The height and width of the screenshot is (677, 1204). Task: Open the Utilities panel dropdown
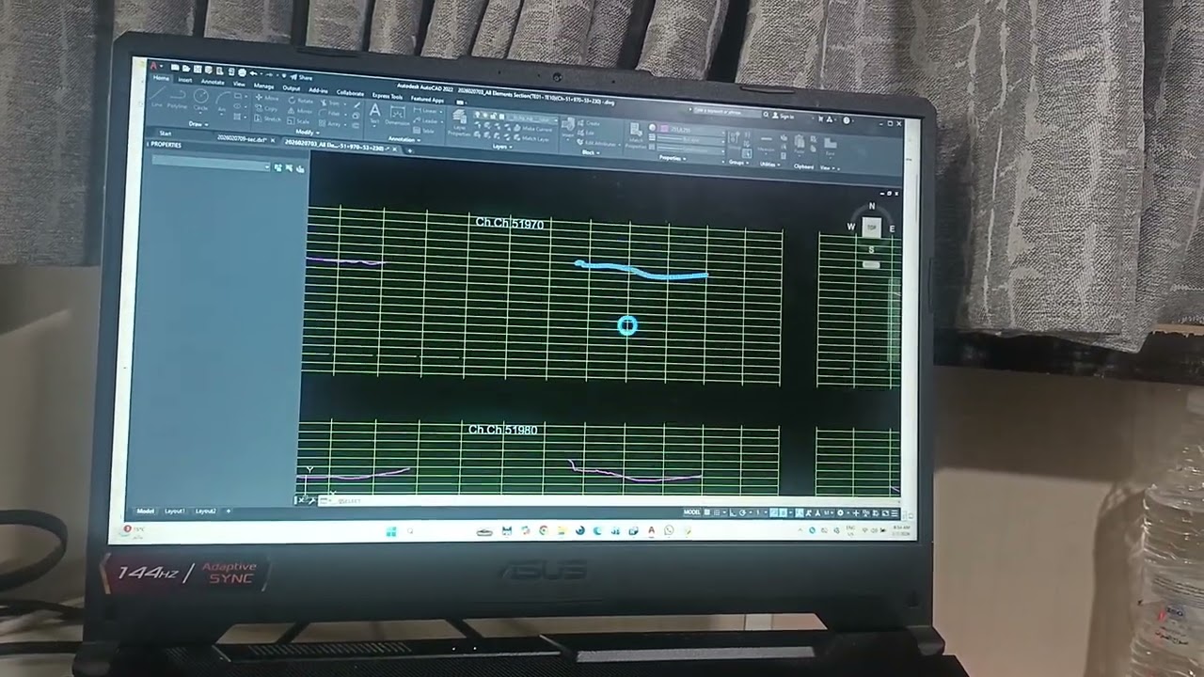(x=771, y=164)
